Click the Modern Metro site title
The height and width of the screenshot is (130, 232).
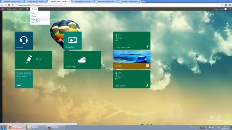36,20
